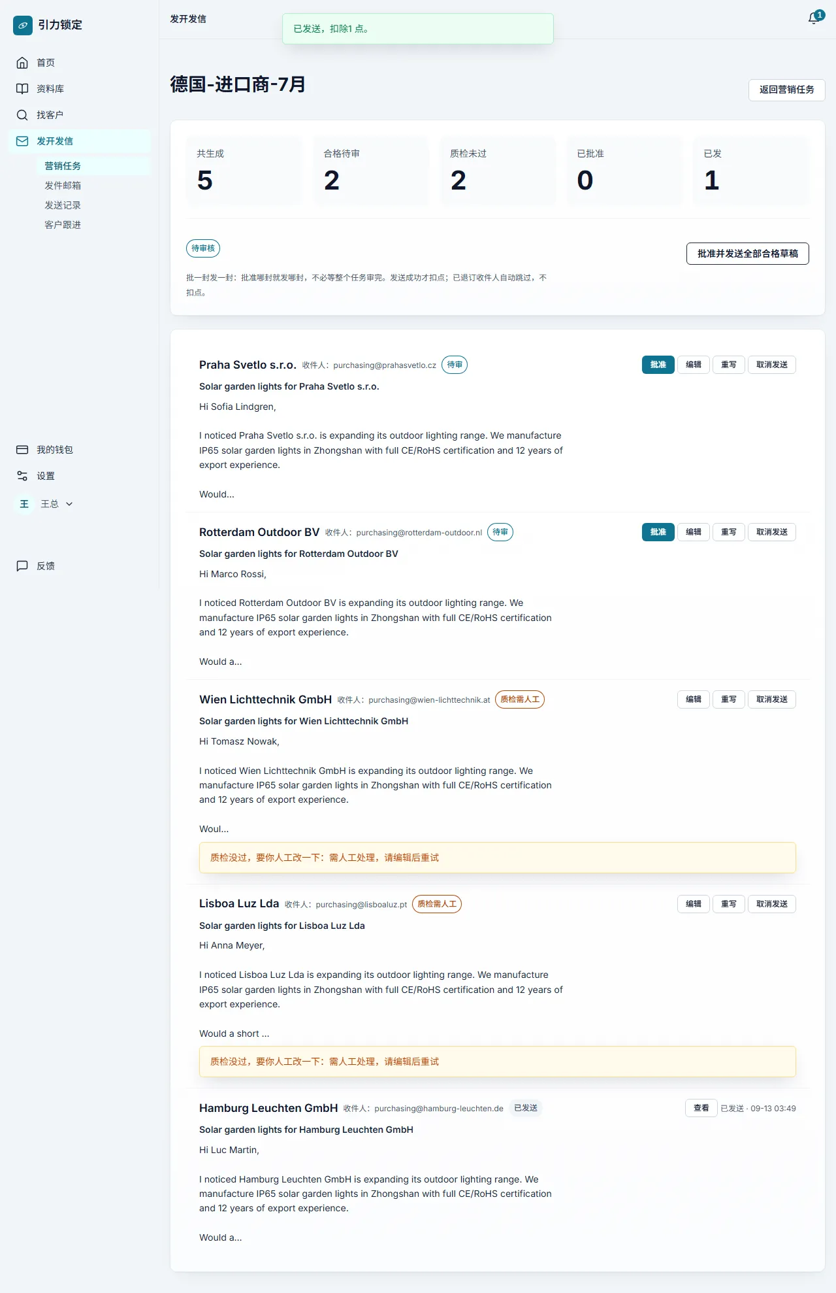Open 发送记录 submenu item
The width and height of the screenshot is (836, 1293).
(63, 205)
